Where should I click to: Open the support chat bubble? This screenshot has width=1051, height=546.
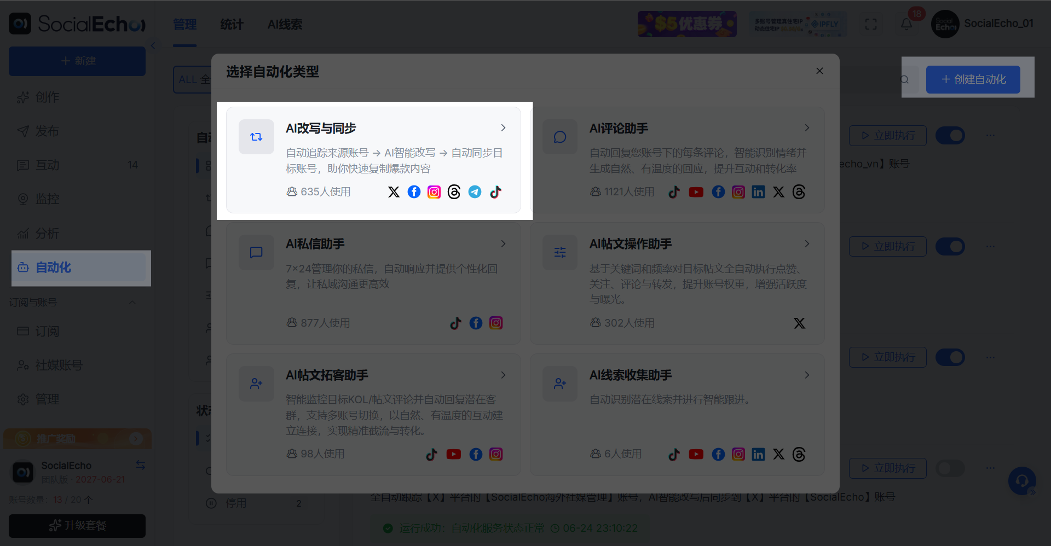(x=1022, y=481)
